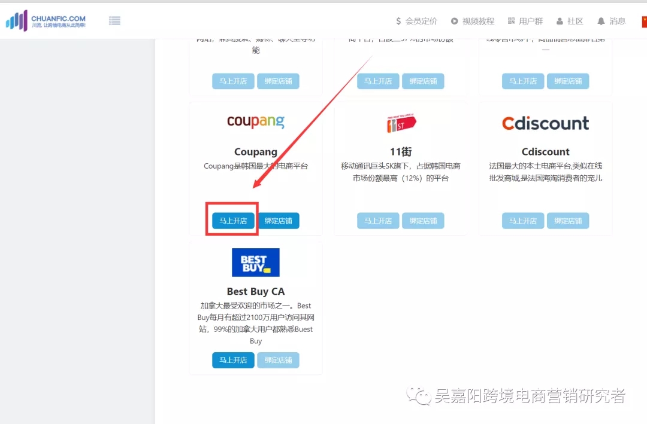Click Best Buy CA 绑定店铺 button
This screenshot has width=647, height=424.
coord(278,360)
